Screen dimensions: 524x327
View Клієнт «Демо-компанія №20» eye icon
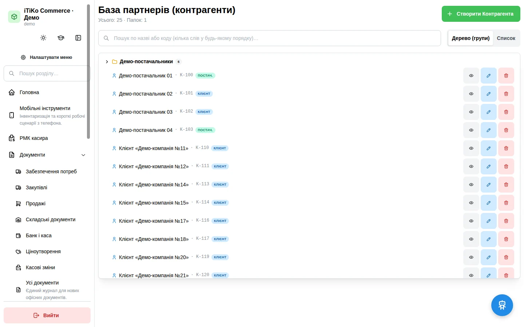(x=471, y=257)
